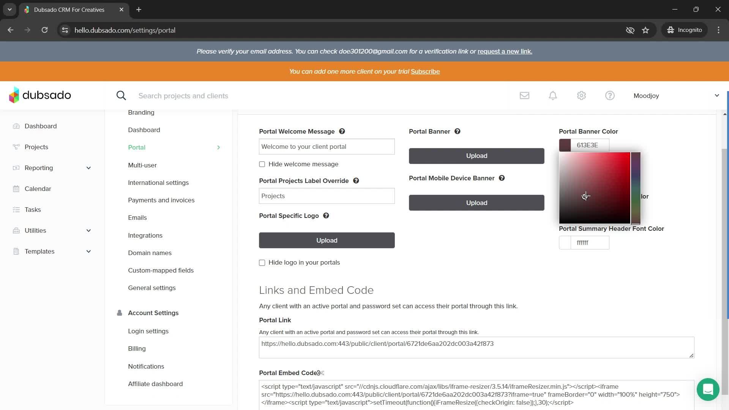The height and width of the screenshot is (410, 729).
Task: Open Projects in main sidebar
Action: point(36,147)
